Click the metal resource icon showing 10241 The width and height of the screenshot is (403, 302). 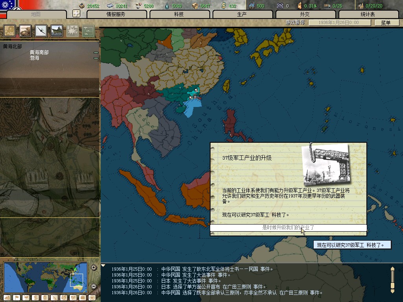coord(110,6)
